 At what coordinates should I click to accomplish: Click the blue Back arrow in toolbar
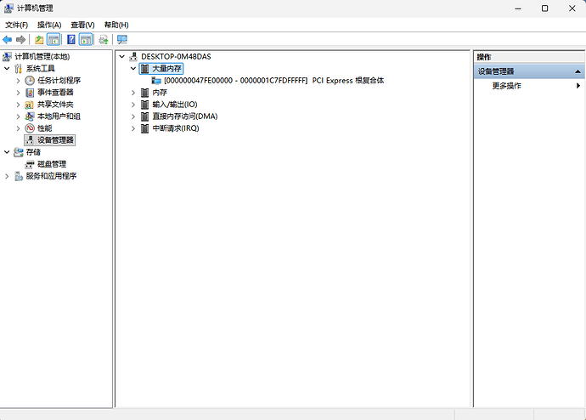(x=7, y=40)
